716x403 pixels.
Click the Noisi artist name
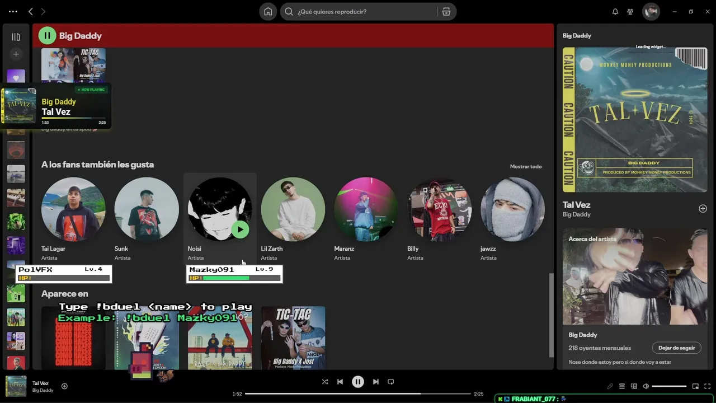coord(194,249)
